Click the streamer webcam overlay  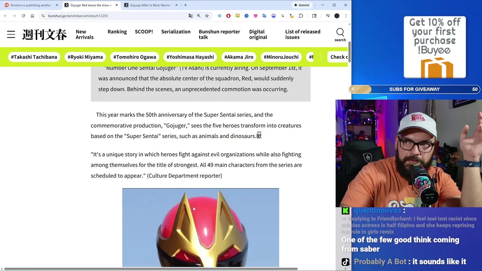[409, 154]
